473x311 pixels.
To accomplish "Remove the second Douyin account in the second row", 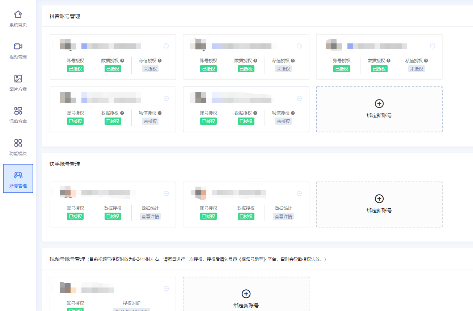I will tap(299, 98).
